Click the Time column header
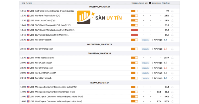Image resolution: width=199 pixels, height=104 pixels. coord(23,3)
